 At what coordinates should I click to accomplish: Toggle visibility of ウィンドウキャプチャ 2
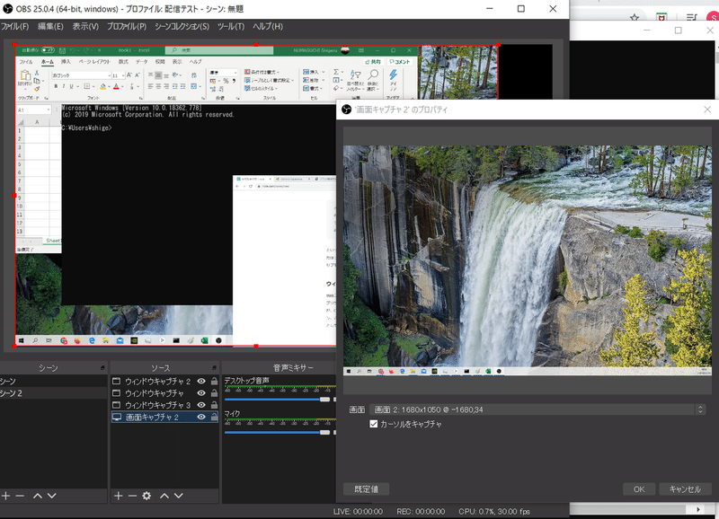(201, 381)
